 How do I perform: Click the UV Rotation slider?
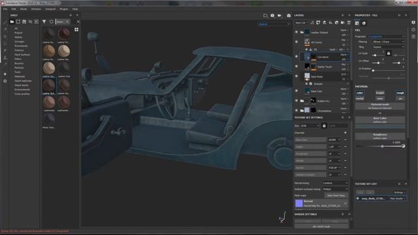click(389, 70)
